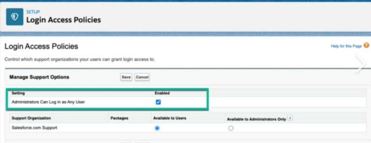Uncheck Administrators Can Log in as Any User
371x143 pixels.
click(x=158, y=102)
